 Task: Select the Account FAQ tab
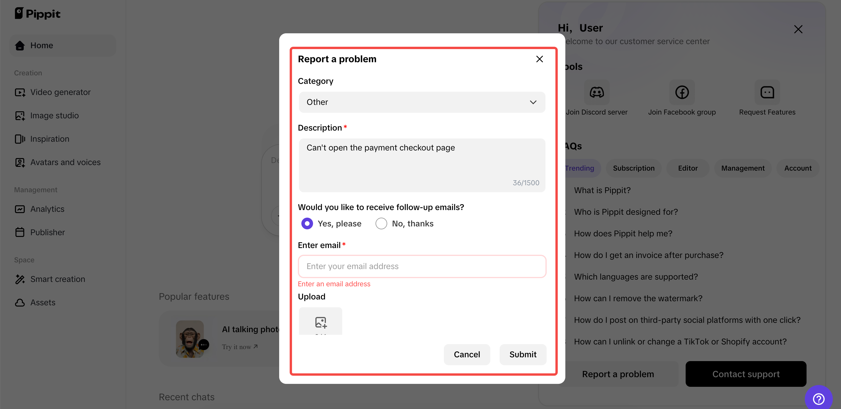797,168
